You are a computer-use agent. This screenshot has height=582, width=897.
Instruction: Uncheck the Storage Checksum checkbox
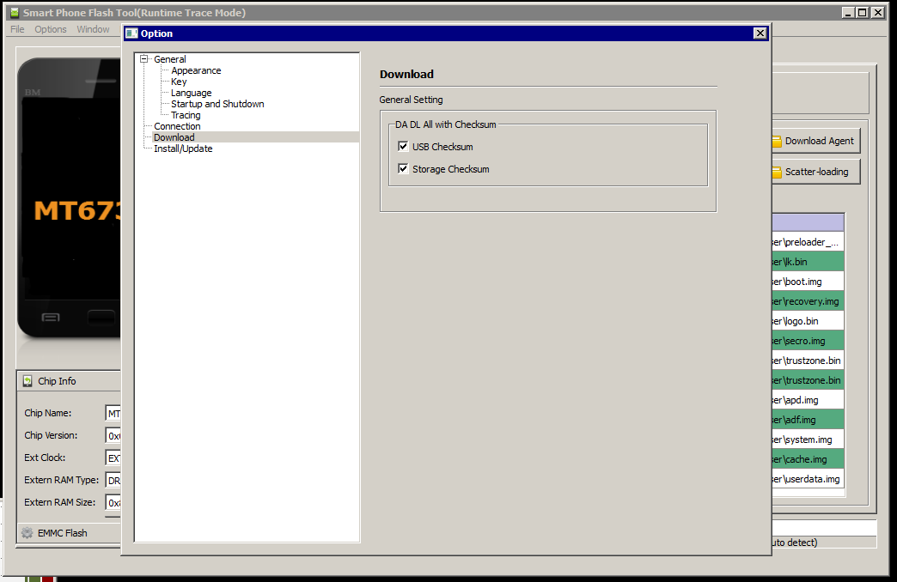[x=403, y=168]
